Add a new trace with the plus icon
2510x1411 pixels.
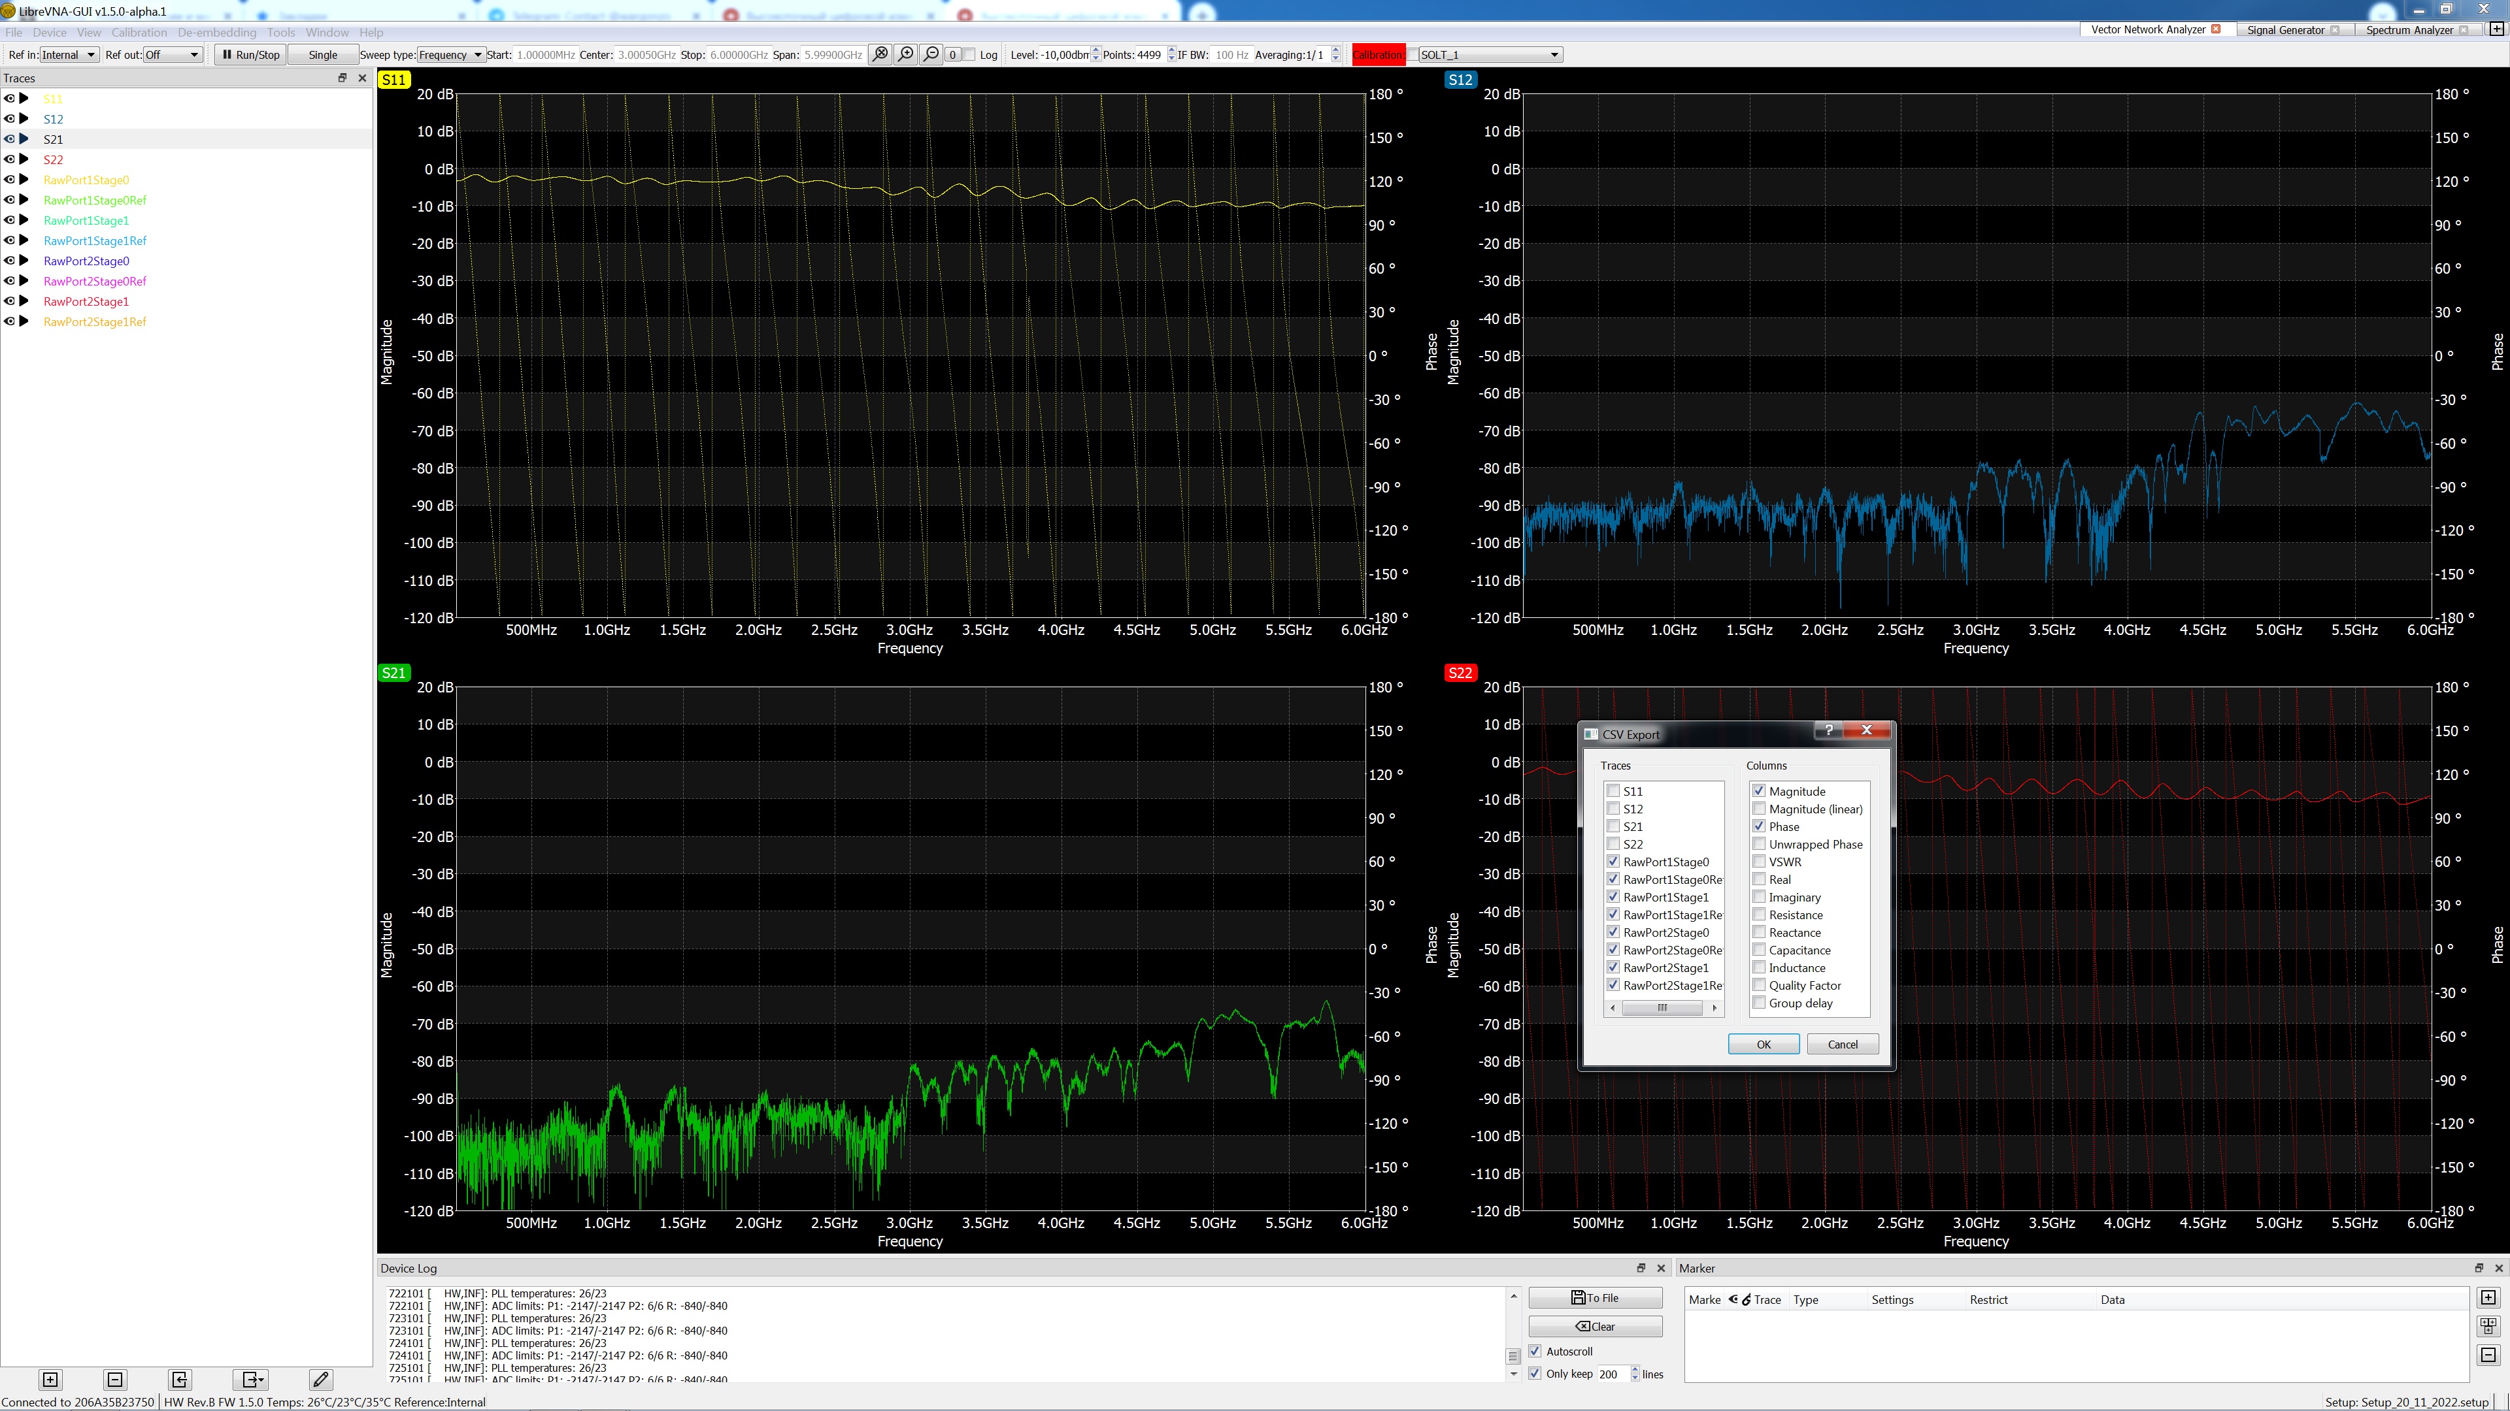coord(49,1380)
